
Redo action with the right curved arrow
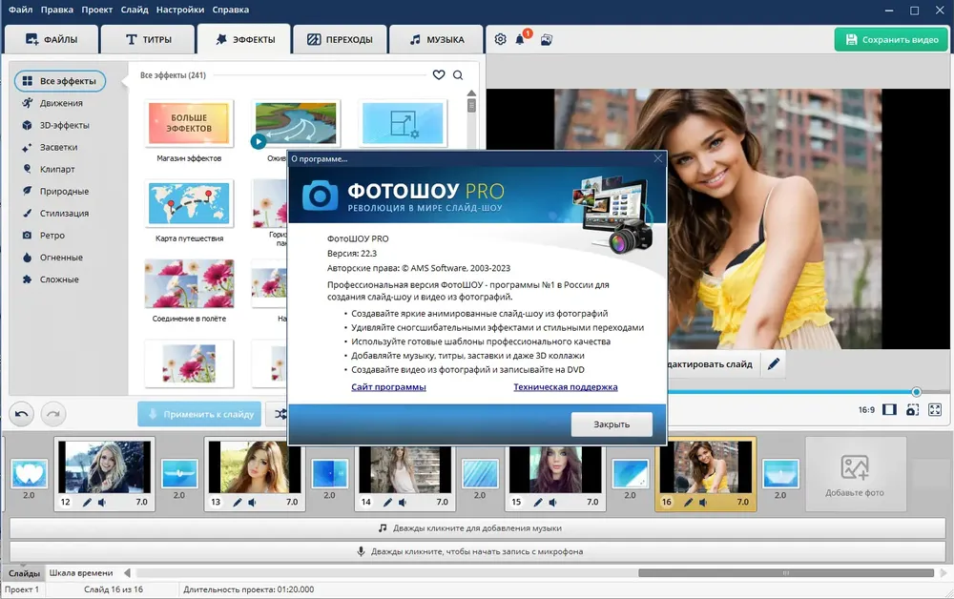(53, 414)
